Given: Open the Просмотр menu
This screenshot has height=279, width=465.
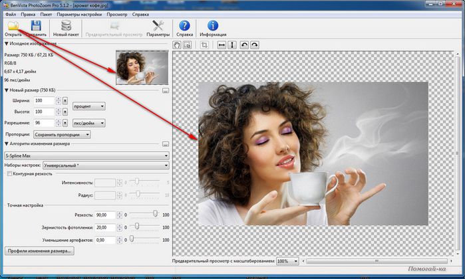Looking at the screenshot, I should 117,14.
